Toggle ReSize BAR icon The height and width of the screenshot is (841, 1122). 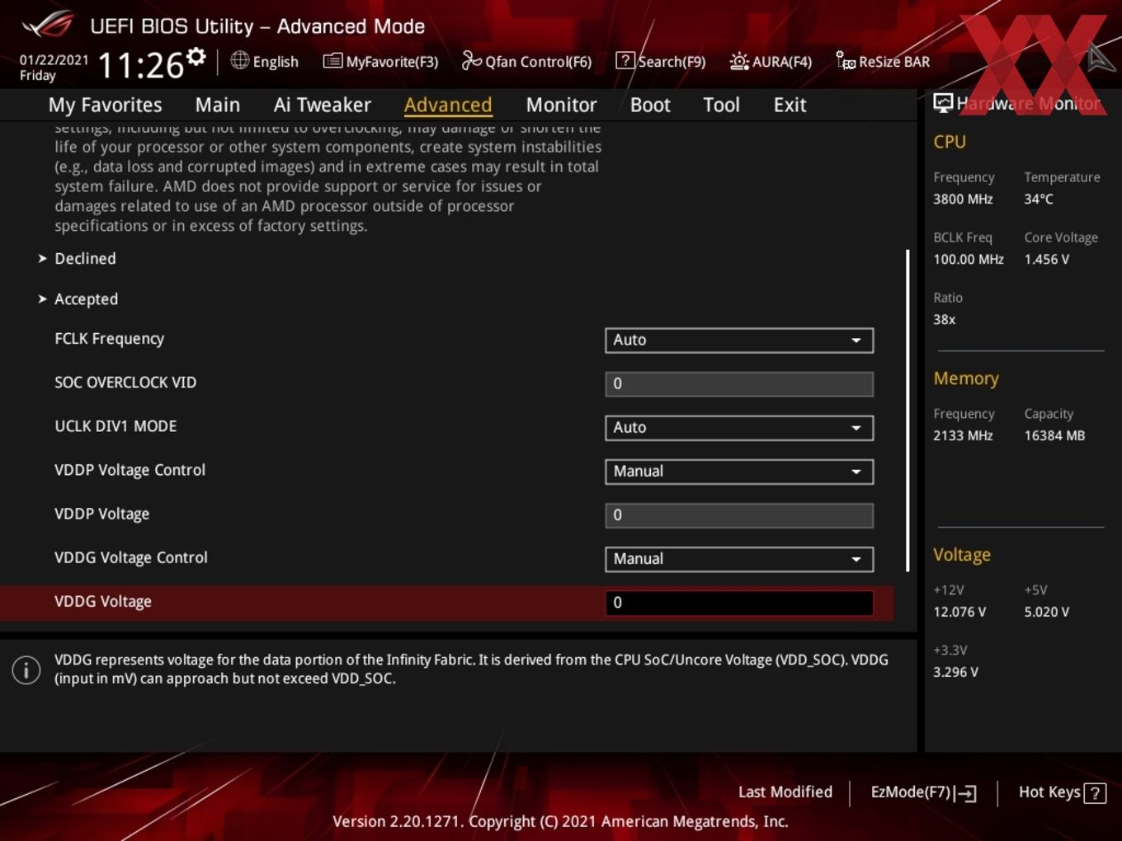click(x=846, y=61)
